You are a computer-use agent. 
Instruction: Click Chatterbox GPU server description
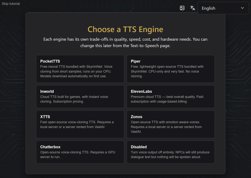tap(78, 155)
